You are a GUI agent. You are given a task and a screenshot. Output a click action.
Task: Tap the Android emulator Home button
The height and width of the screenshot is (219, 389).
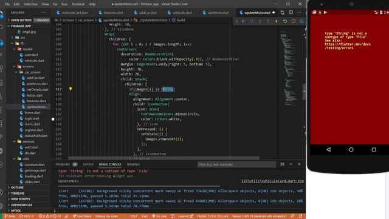click(x=351, y=150)
